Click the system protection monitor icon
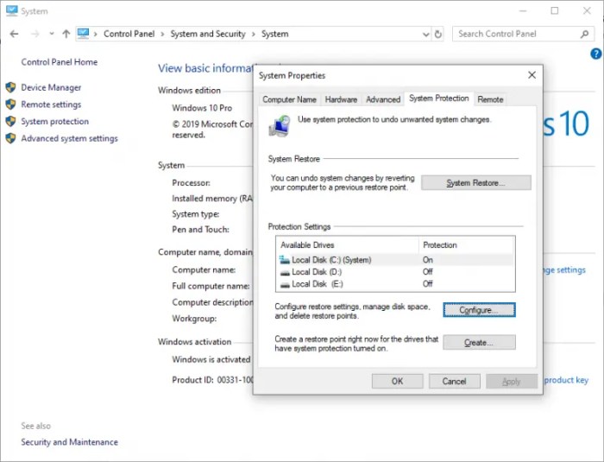Screen dimensions: 604x462 point(279,125)
